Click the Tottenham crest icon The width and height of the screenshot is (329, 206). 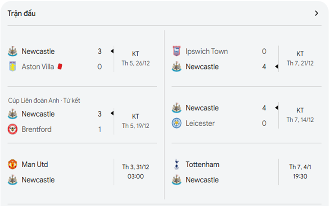(176, 164)
